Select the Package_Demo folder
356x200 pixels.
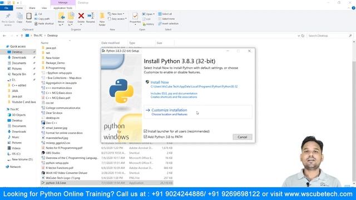coord(55,63)
